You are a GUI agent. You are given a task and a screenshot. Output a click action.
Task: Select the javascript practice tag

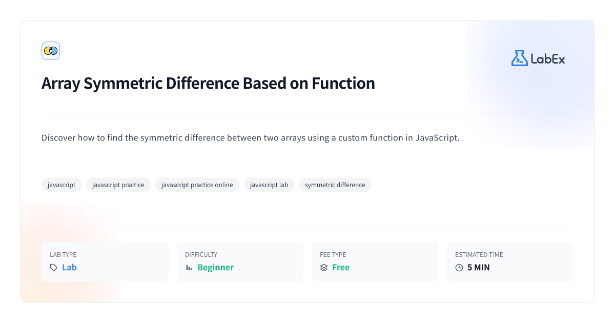click(118, 185)
